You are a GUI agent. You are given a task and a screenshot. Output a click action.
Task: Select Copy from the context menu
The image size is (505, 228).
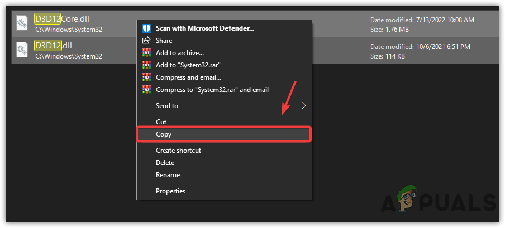[164, 134]
